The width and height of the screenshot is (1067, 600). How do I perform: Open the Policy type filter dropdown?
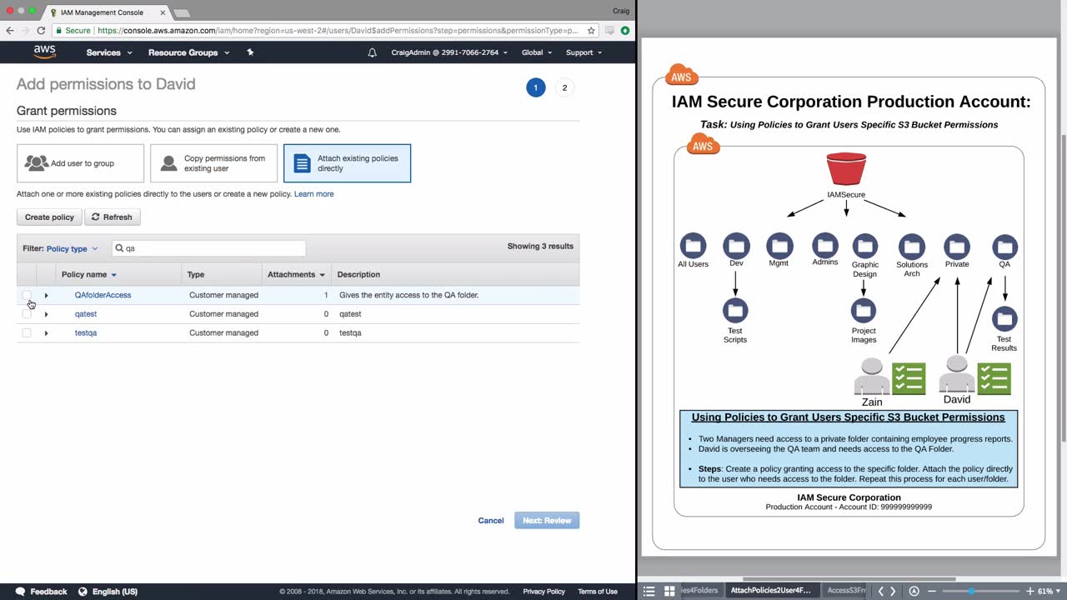point(72,248)
